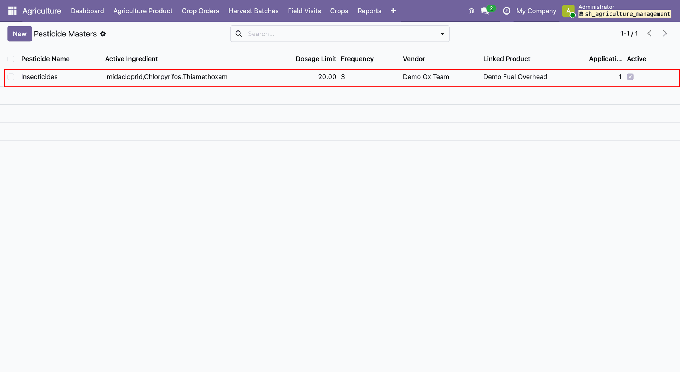Open the apps grid home menu
Viewport: 680px width, 372px height.
point(12,11)
